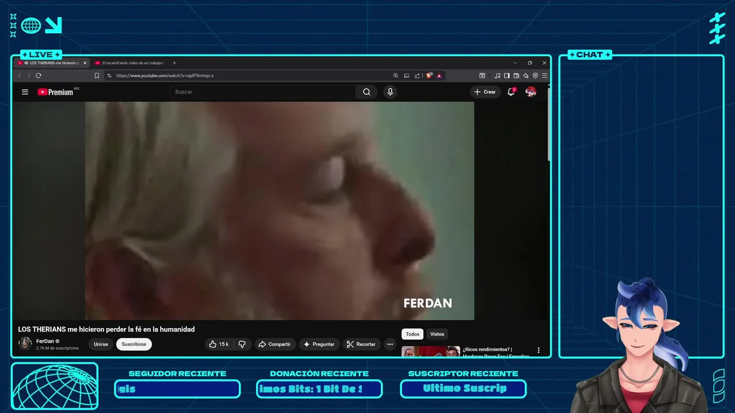The height and width of the screenshot is (413, 735).
Task: Open the browser main hamburger menu
Action: [x=545, y=76]
